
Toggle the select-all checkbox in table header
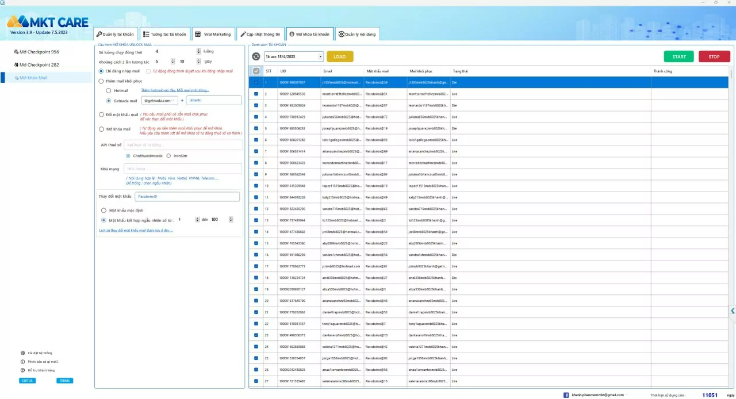pyautogui.click(x=256, y=71)
